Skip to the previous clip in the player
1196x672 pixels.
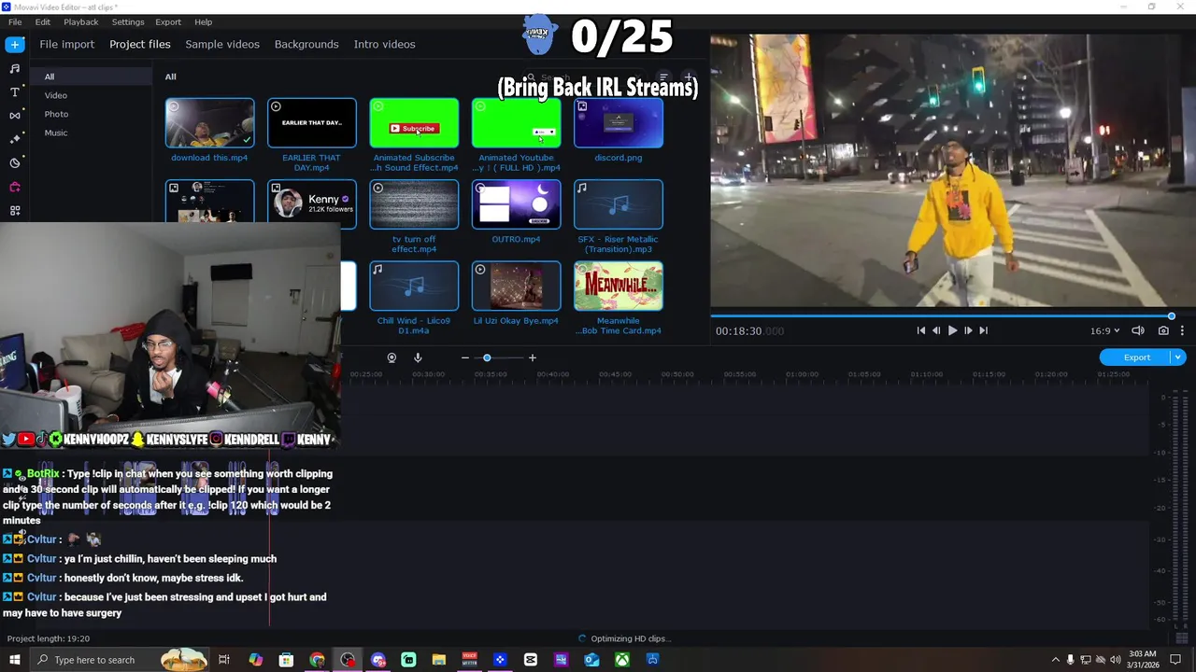coord(920,330)
